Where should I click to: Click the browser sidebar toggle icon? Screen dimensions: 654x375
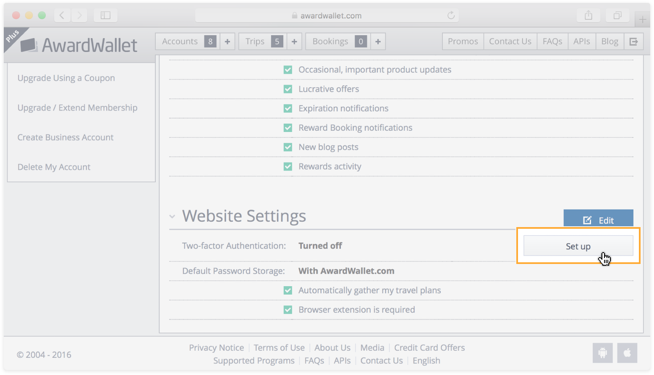[105, 16]
